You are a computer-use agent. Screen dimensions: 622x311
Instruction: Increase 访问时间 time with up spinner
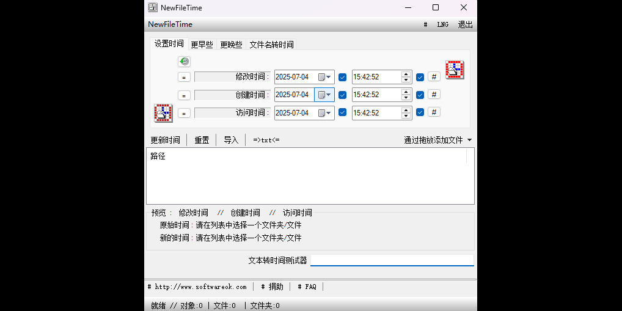tap(406, 110)
